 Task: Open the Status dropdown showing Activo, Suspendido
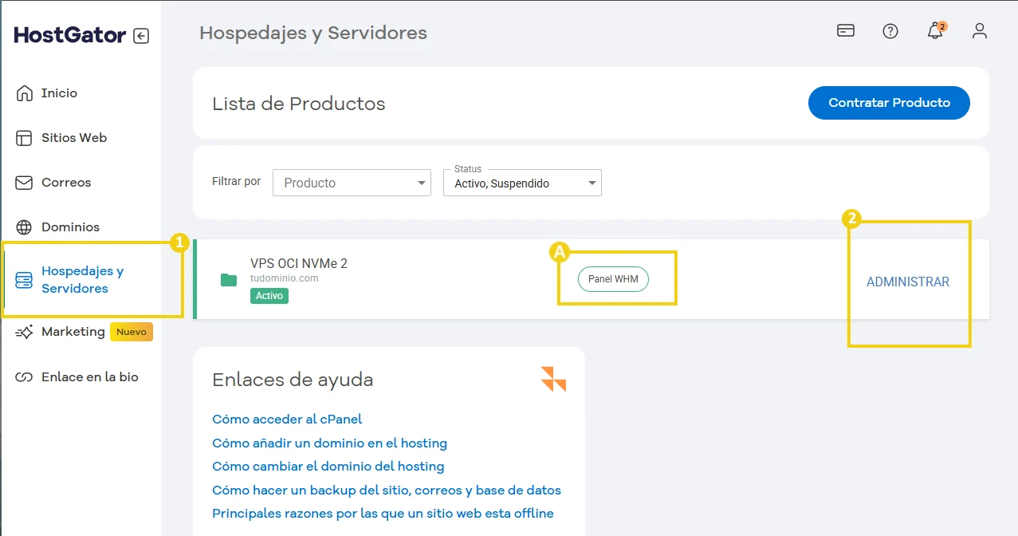click(521, 183)
